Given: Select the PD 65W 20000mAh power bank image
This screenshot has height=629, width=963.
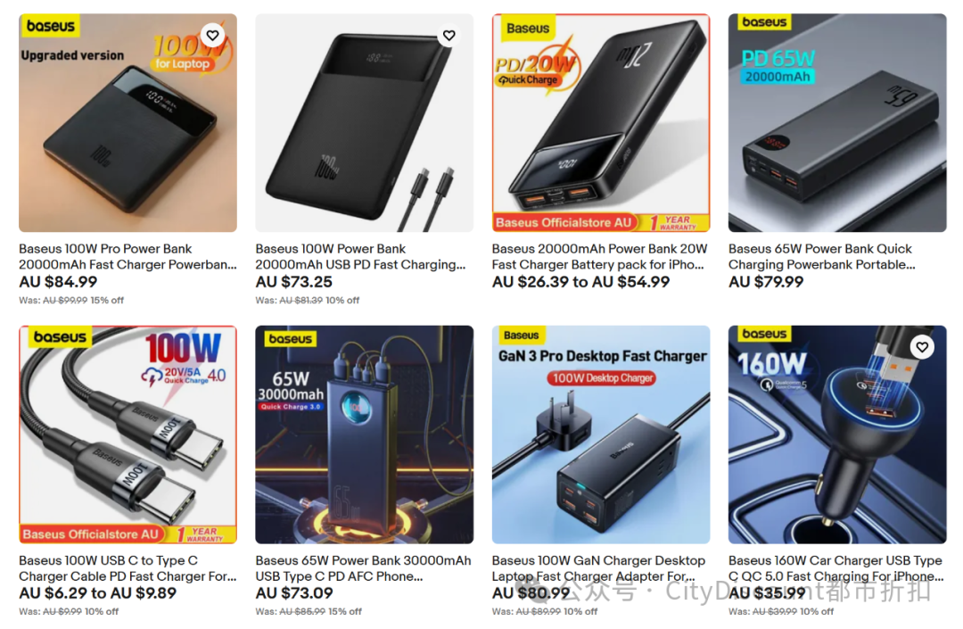Looking at the screenshot, I should (x=837, y=123).
